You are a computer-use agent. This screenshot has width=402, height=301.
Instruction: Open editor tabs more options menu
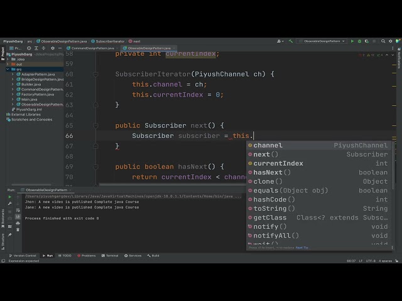[x=393, y=48]
